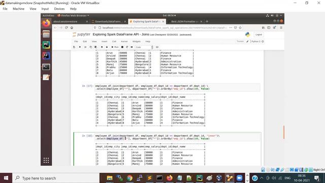Save the notebook with the Jupyter save icon
The width and height of the screenshot is (325, 183).
coord(74,47)
